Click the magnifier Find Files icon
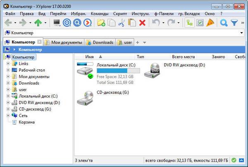The height and width of the screenshot is (167, 248). [x=224, y=23]
